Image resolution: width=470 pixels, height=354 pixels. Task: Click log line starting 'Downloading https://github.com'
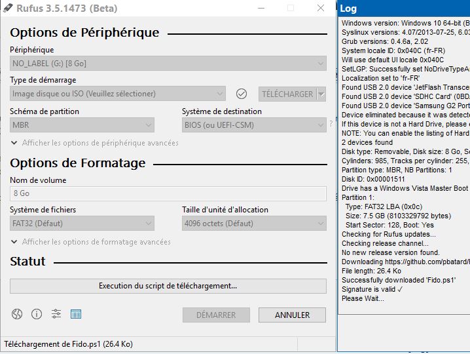point(406,262)
